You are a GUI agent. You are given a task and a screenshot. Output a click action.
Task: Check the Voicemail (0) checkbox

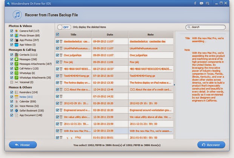point(11,82)
